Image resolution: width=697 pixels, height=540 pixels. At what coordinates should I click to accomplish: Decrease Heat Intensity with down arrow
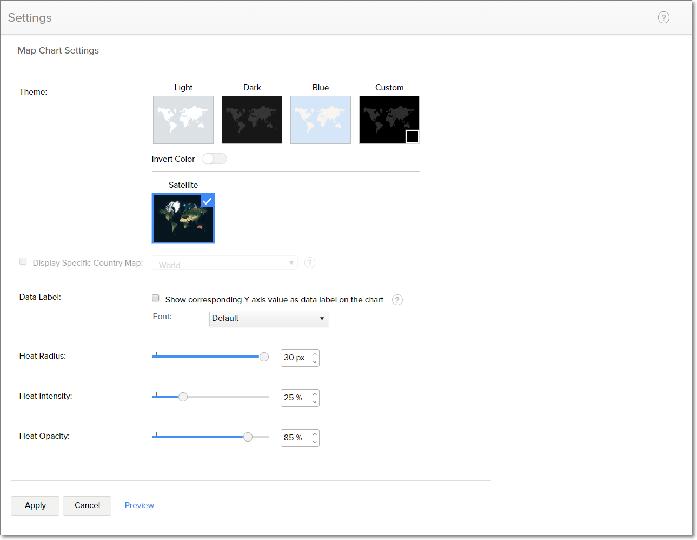coord(315,402)
